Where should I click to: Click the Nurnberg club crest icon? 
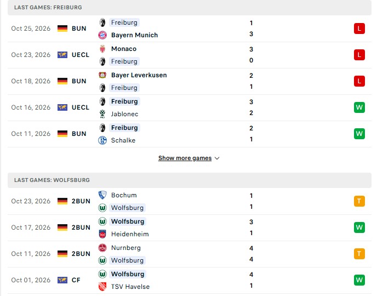tap(102, 248)
